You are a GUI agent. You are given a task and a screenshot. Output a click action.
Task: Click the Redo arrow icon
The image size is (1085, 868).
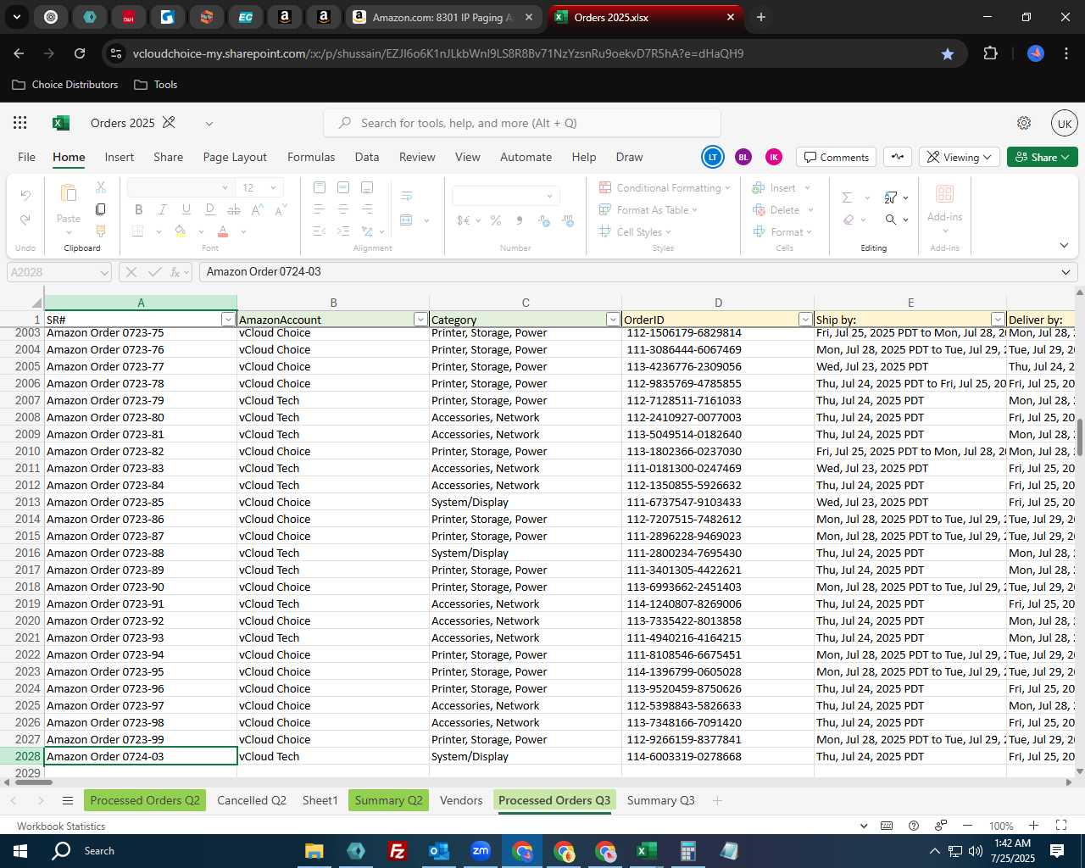click(x=25, y=220)
